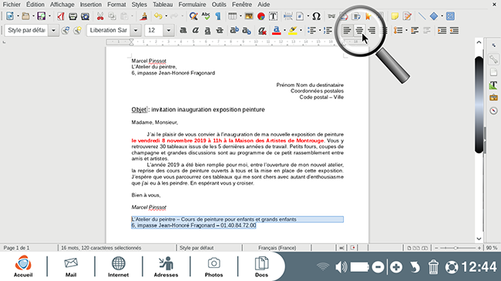This screenshot has width=501, height=281.
Task: Open font color dropdown arrow
Action: click(284, 30)
